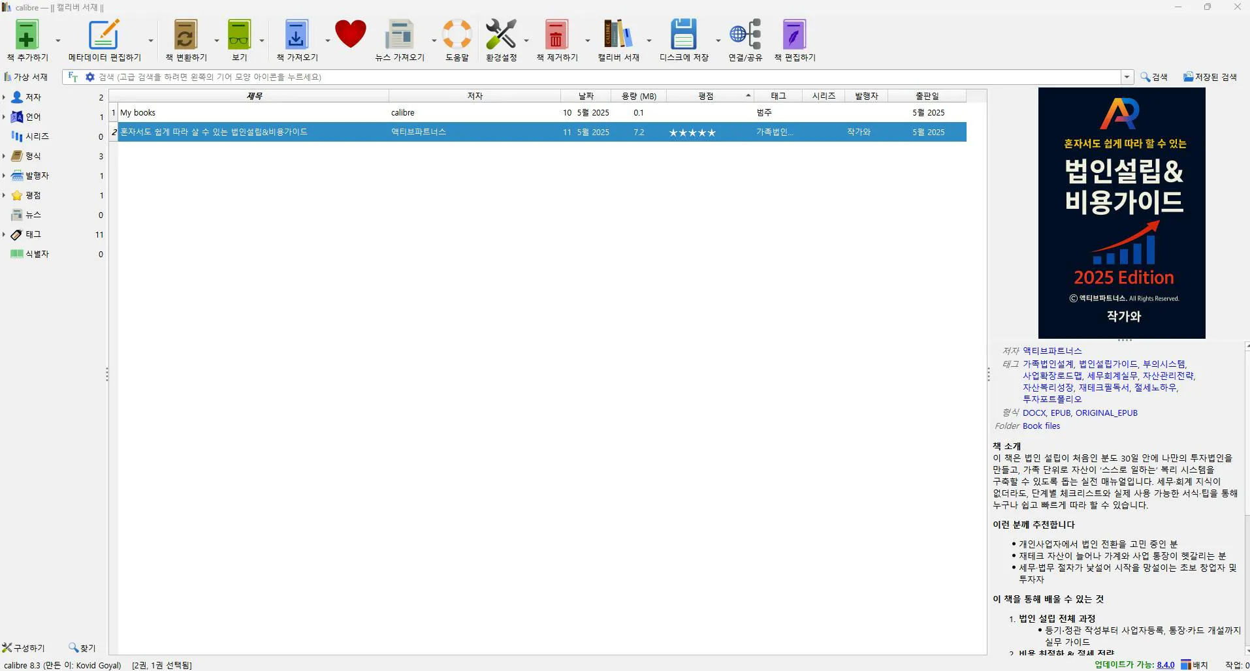Expand the 태그 category in the tag browser
Screen dimensions: 1250x671
[4, 234]
